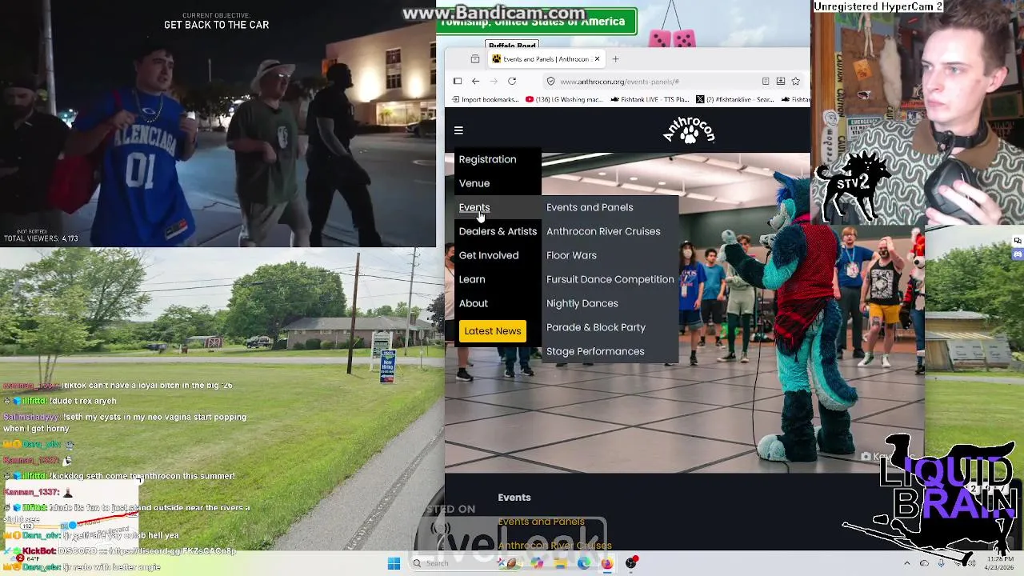The image size is (1024, 576).
Task: Open the hamburger menu on Anthrocon site
Action: pyautogui.click(x=458, y=130)
